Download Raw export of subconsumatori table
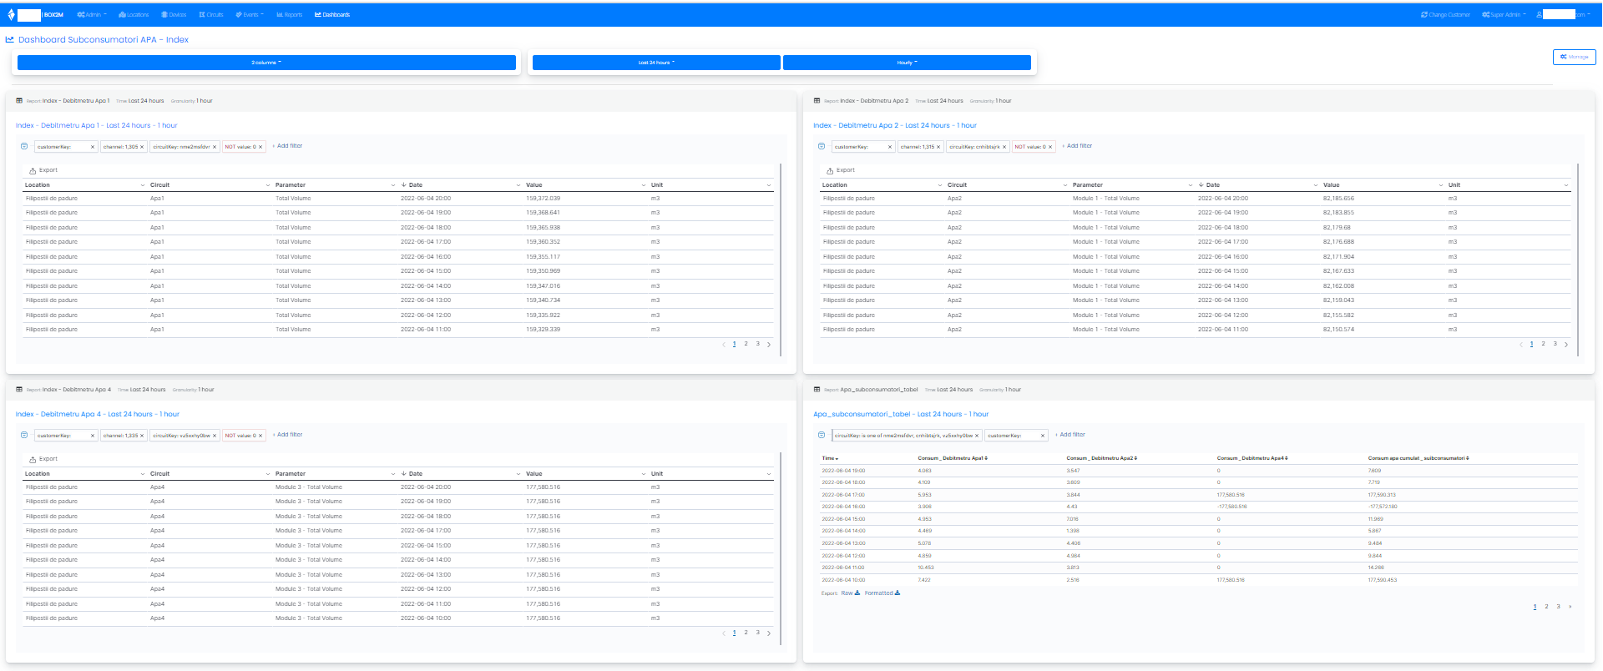The width and height of the screenshot is (1603, 671). point(850,593)
